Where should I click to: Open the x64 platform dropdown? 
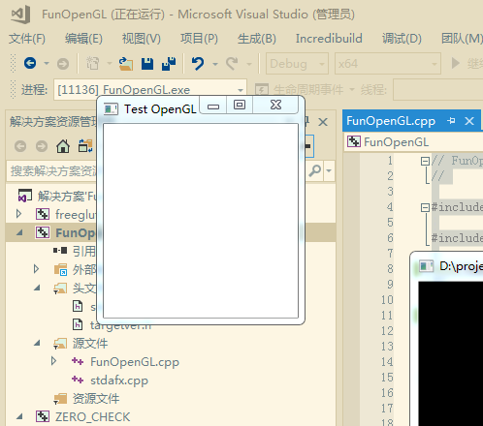click(x=388, y=64)
